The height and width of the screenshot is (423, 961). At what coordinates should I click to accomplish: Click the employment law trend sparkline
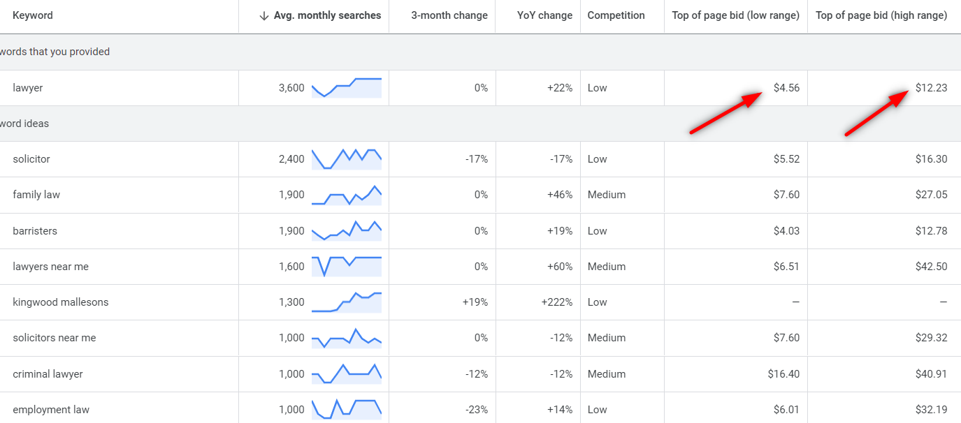point(347,410)
